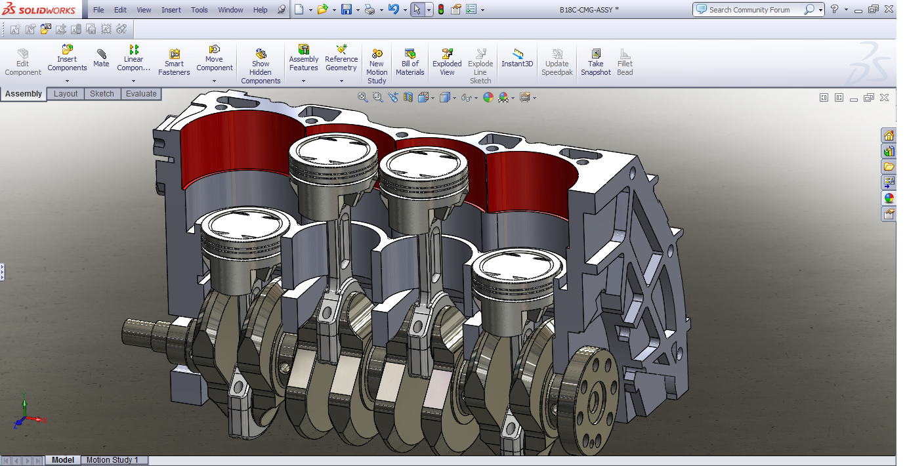Click the Take Snapshot tool

coord(595,62)
